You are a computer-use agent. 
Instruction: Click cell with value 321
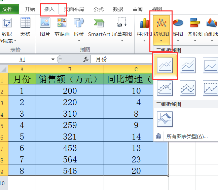click(x=70, y=136)
